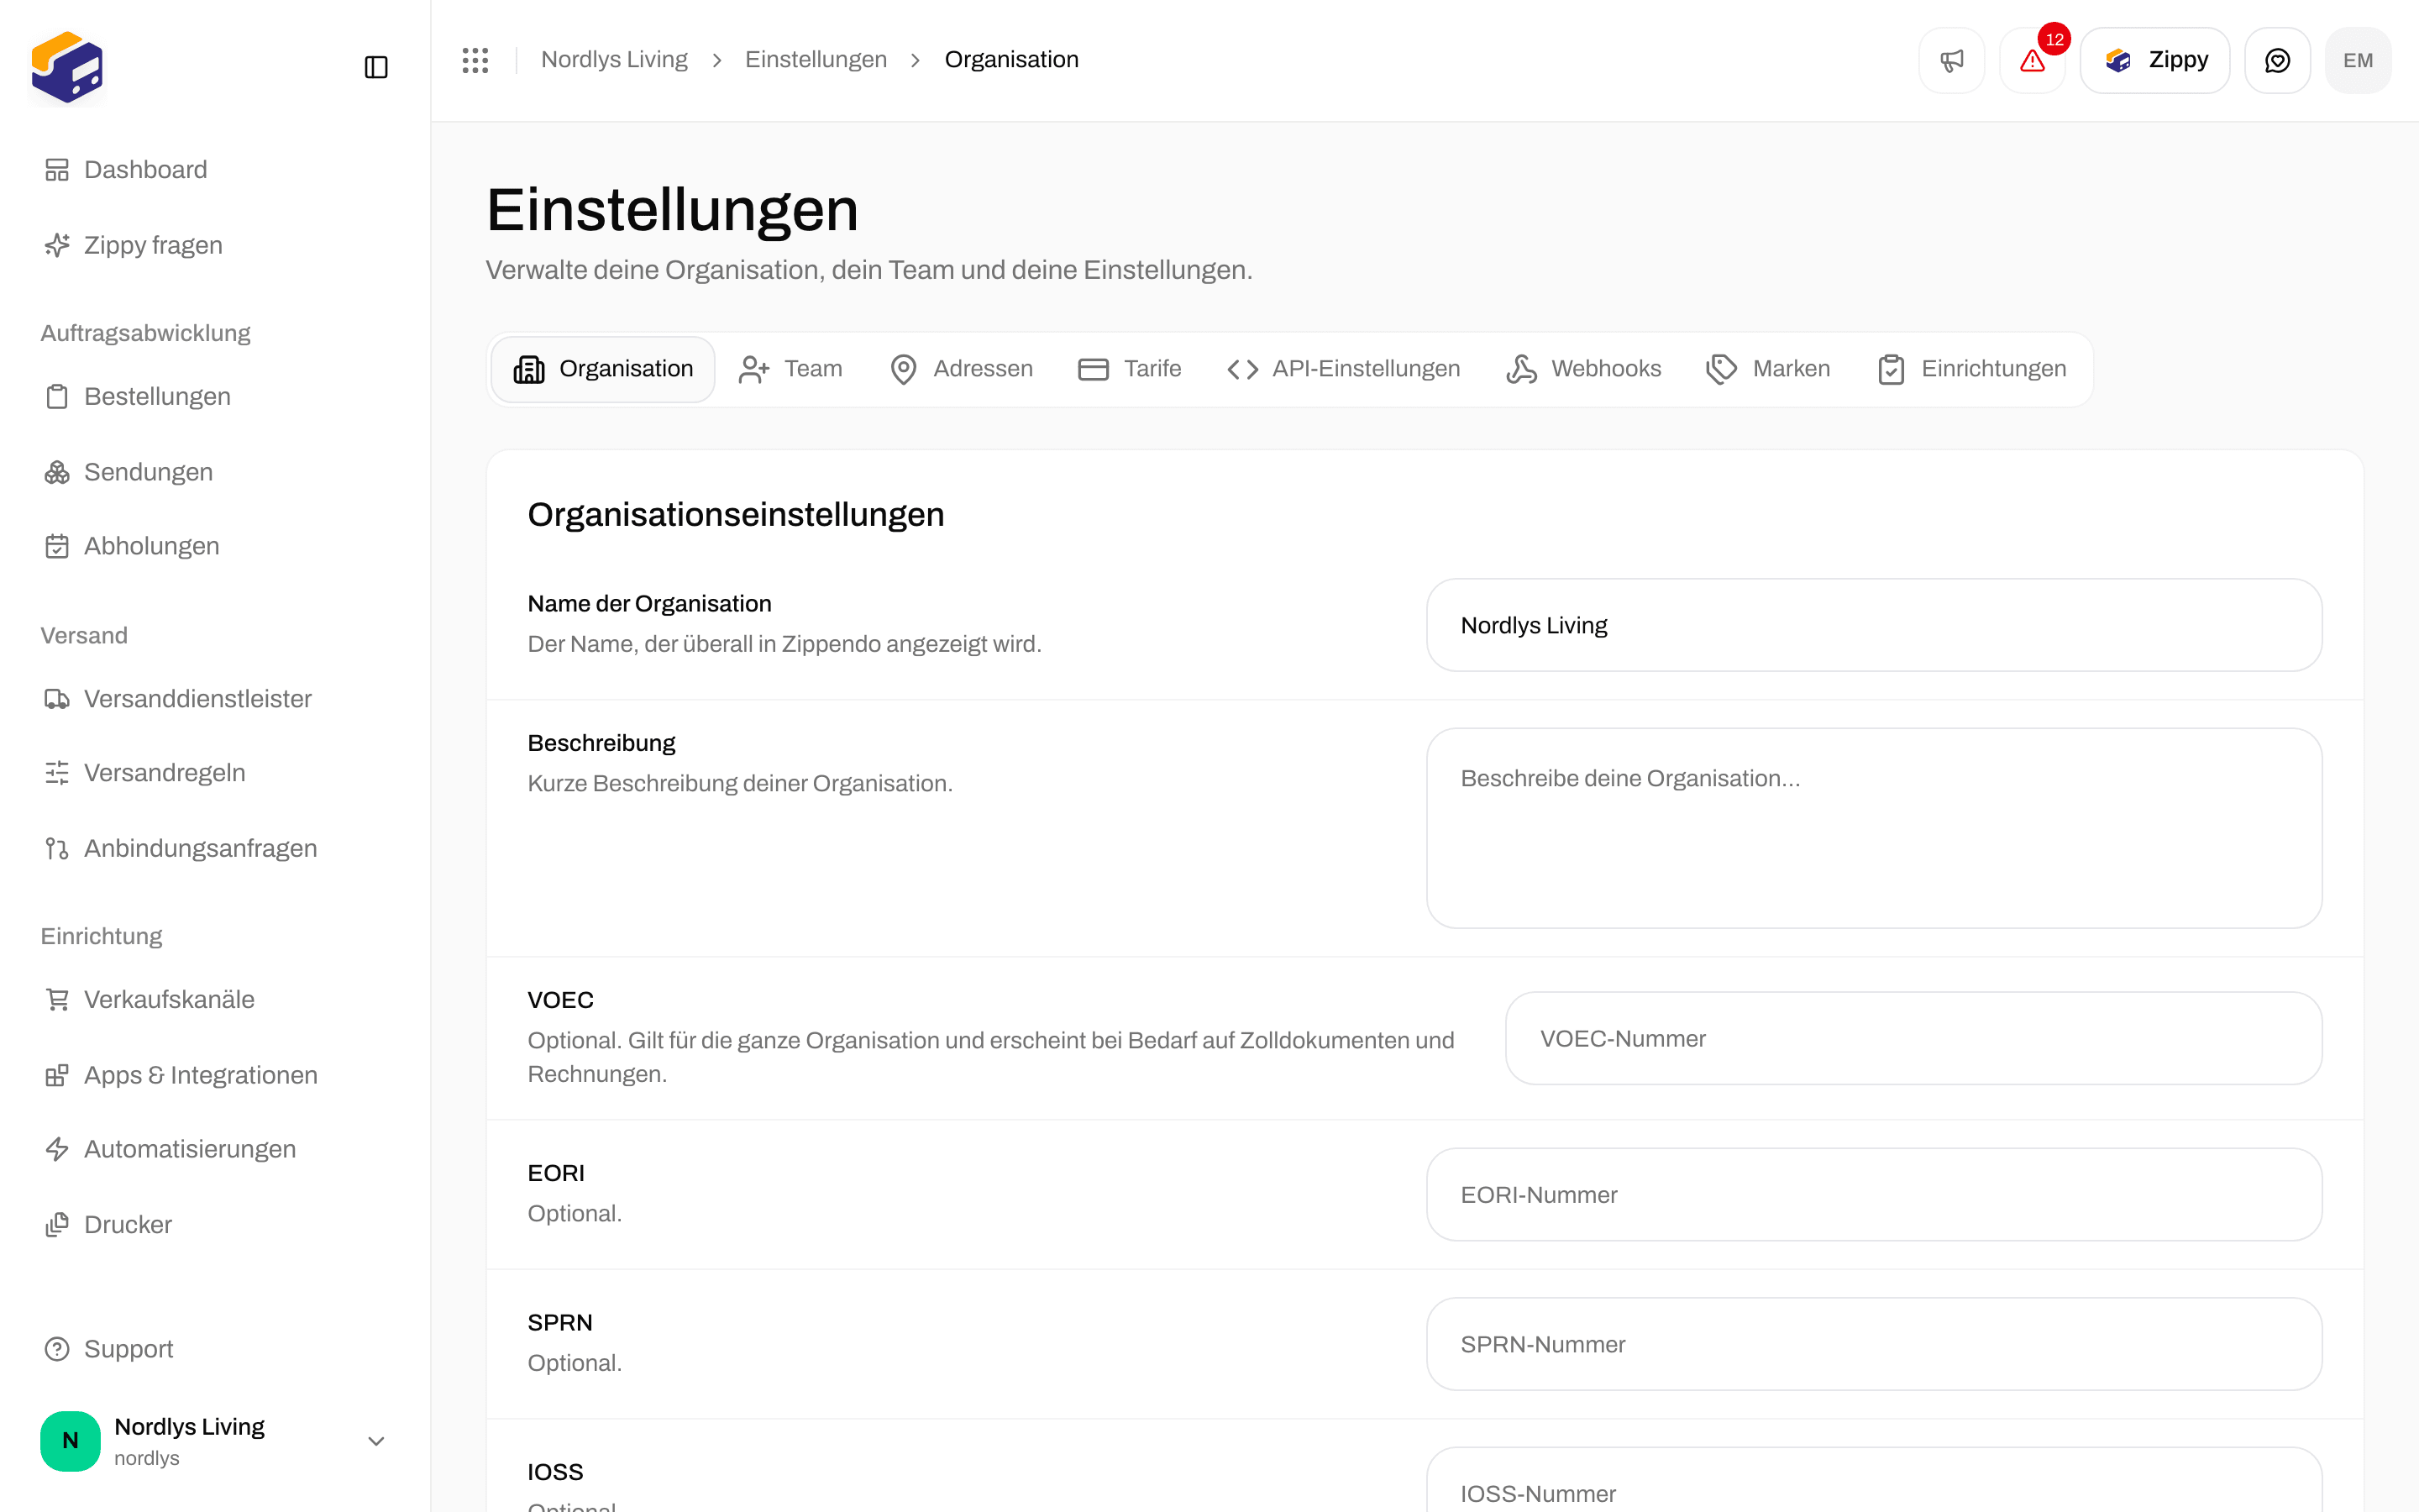Open Support in the sidebar
The width and height of the screenshot is (2419, 1512).
pos(215,1349)
